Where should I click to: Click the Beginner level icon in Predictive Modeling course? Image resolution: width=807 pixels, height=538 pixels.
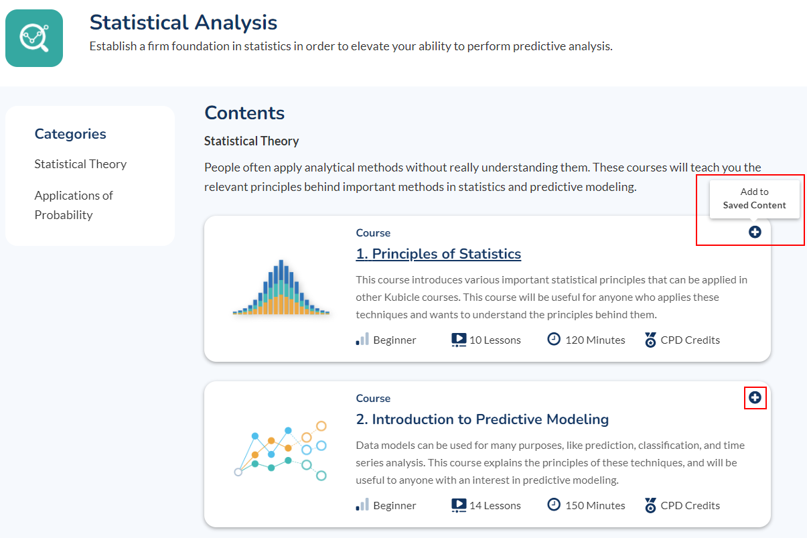click(x=362, y=505)
